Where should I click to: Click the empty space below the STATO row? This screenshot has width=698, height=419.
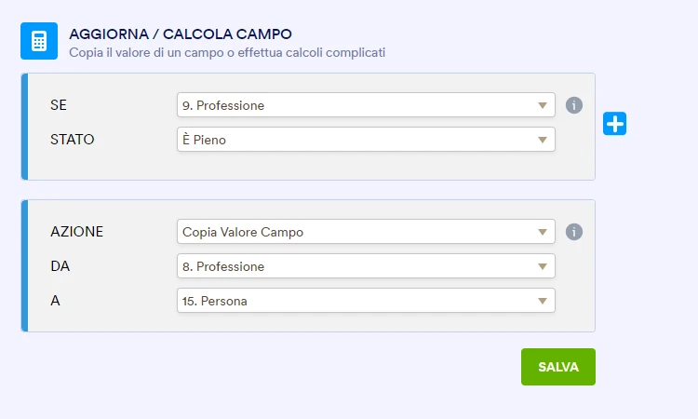pyautogui.click(x=307, y=166)
